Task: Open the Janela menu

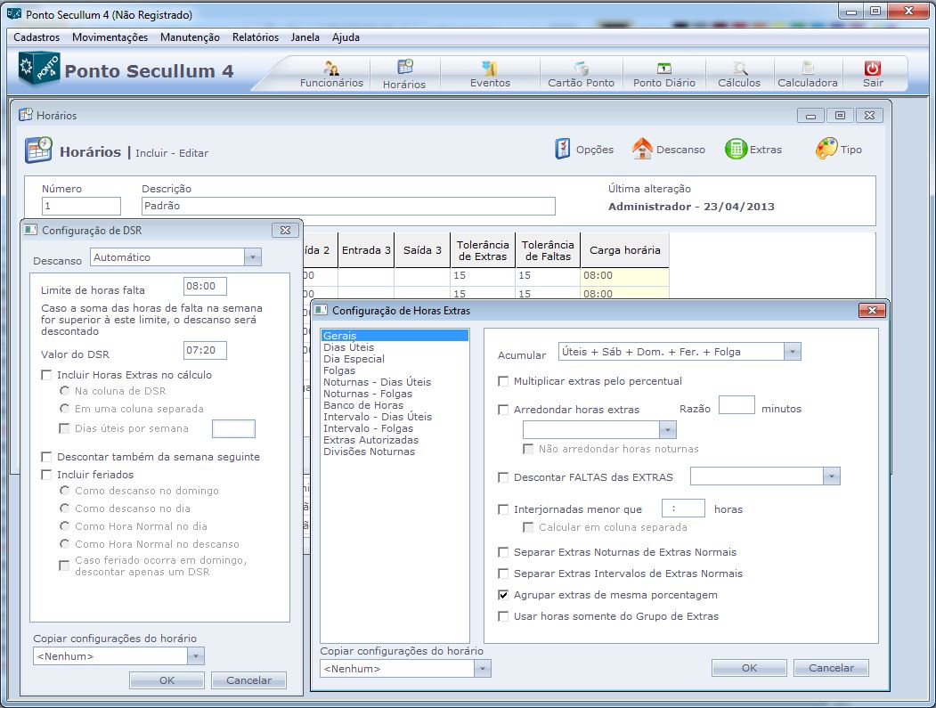Action: (305, 37)
